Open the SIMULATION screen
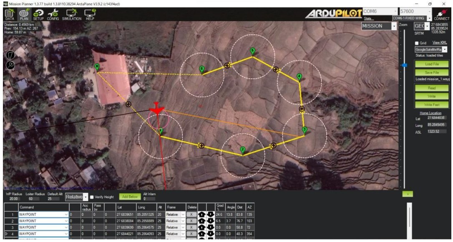Viewport: 453px width, 242px height. click(x=72, y=15)
